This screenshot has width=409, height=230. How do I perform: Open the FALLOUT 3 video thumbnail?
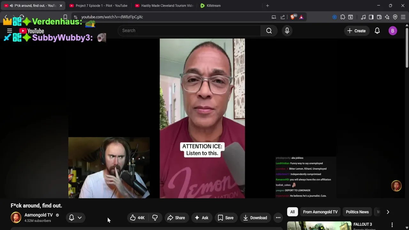coord(319,226)
